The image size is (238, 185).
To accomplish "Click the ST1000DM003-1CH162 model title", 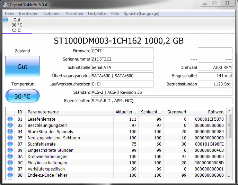I will click(x=119, y=40).
